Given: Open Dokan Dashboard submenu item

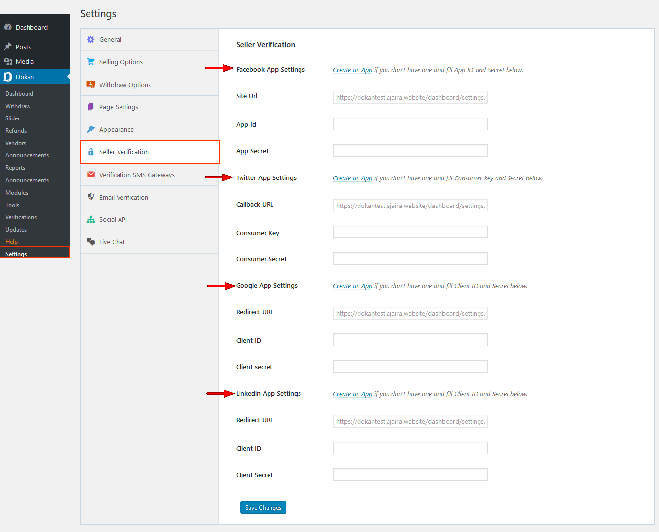Looking at the screenshot, I should point(19,94).
